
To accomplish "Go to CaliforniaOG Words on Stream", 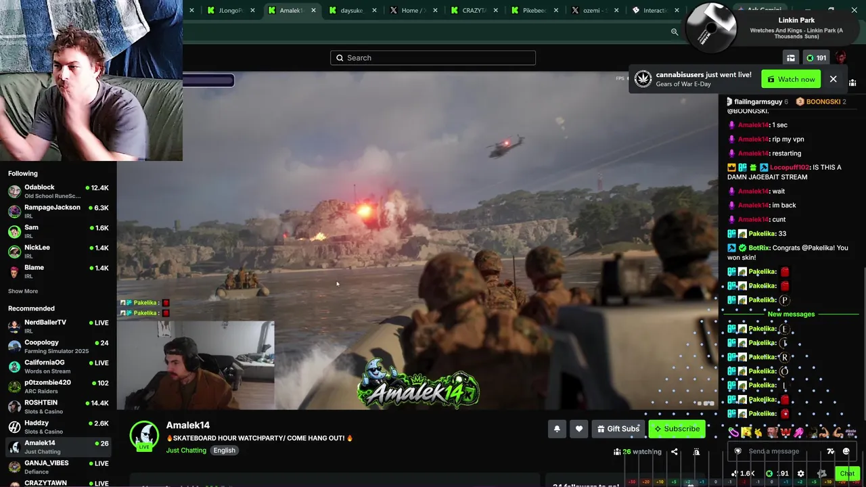I will point(58,367).
